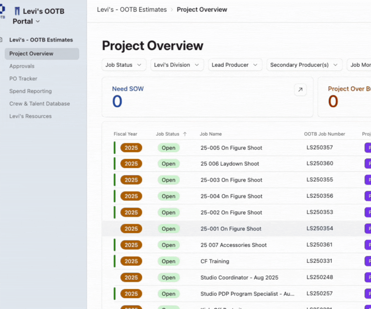
Task: Click the Project Overview breadcrumb
Action: [x=202, y=10]
